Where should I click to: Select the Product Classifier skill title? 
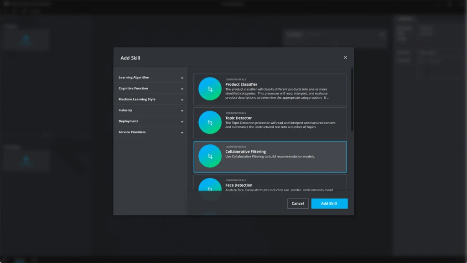(x=241, y=84)
